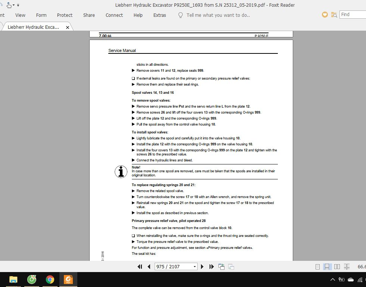Select the Liebherr Hydraulic Exca... document tab

33,27
